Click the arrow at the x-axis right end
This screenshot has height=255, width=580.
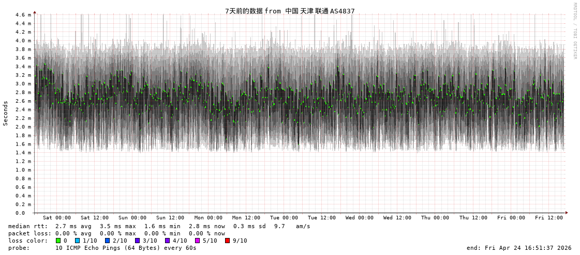tap(567, 213)
